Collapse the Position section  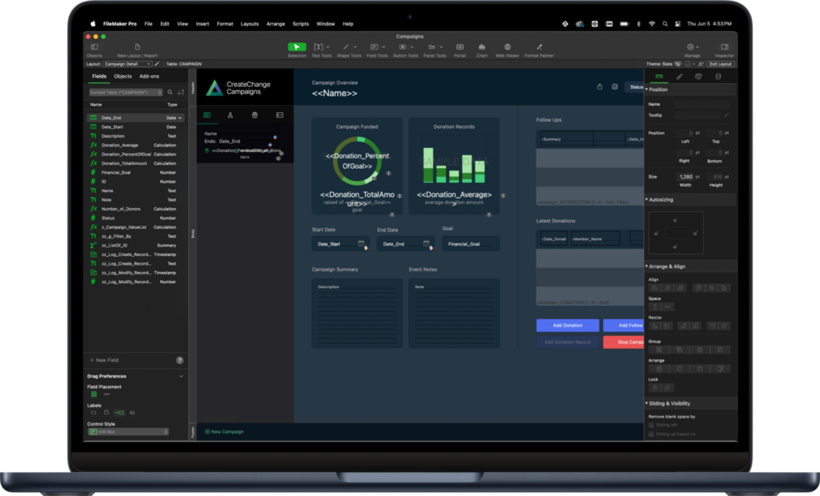[x=647, y=90]
